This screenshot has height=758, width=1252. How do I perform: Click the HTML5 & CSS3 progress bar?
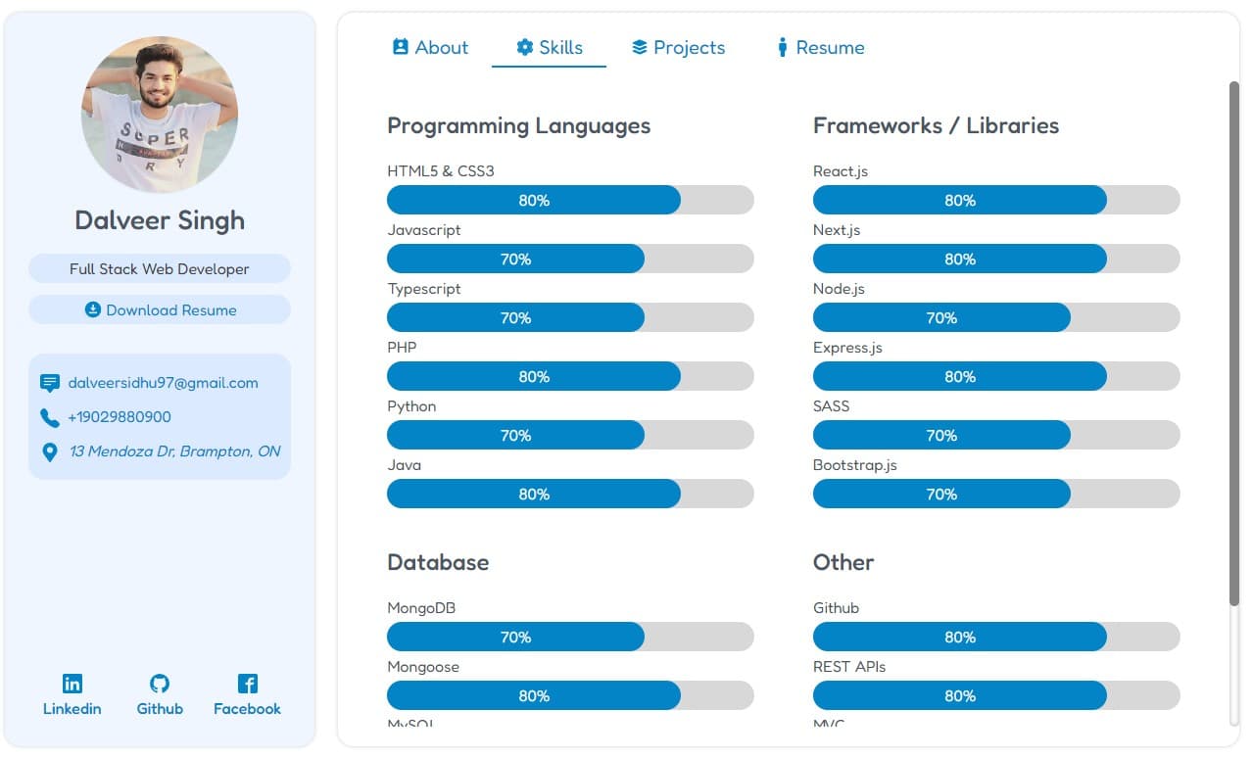click(x=570, y=200)
